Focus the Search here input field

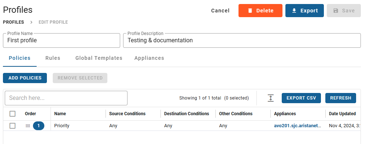coord(66,98)
